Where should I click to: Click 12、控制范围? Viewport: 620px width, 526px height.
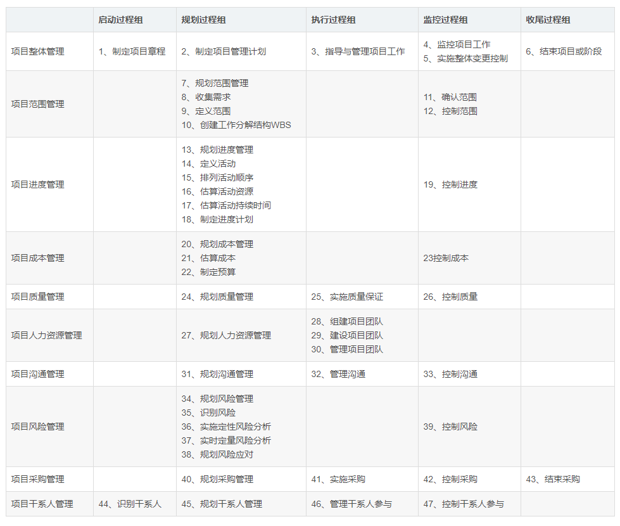pos(450,111)
